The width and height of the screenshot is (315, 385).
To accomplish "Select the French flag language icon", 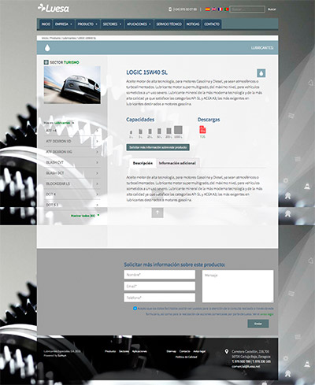I will (220, 9).
